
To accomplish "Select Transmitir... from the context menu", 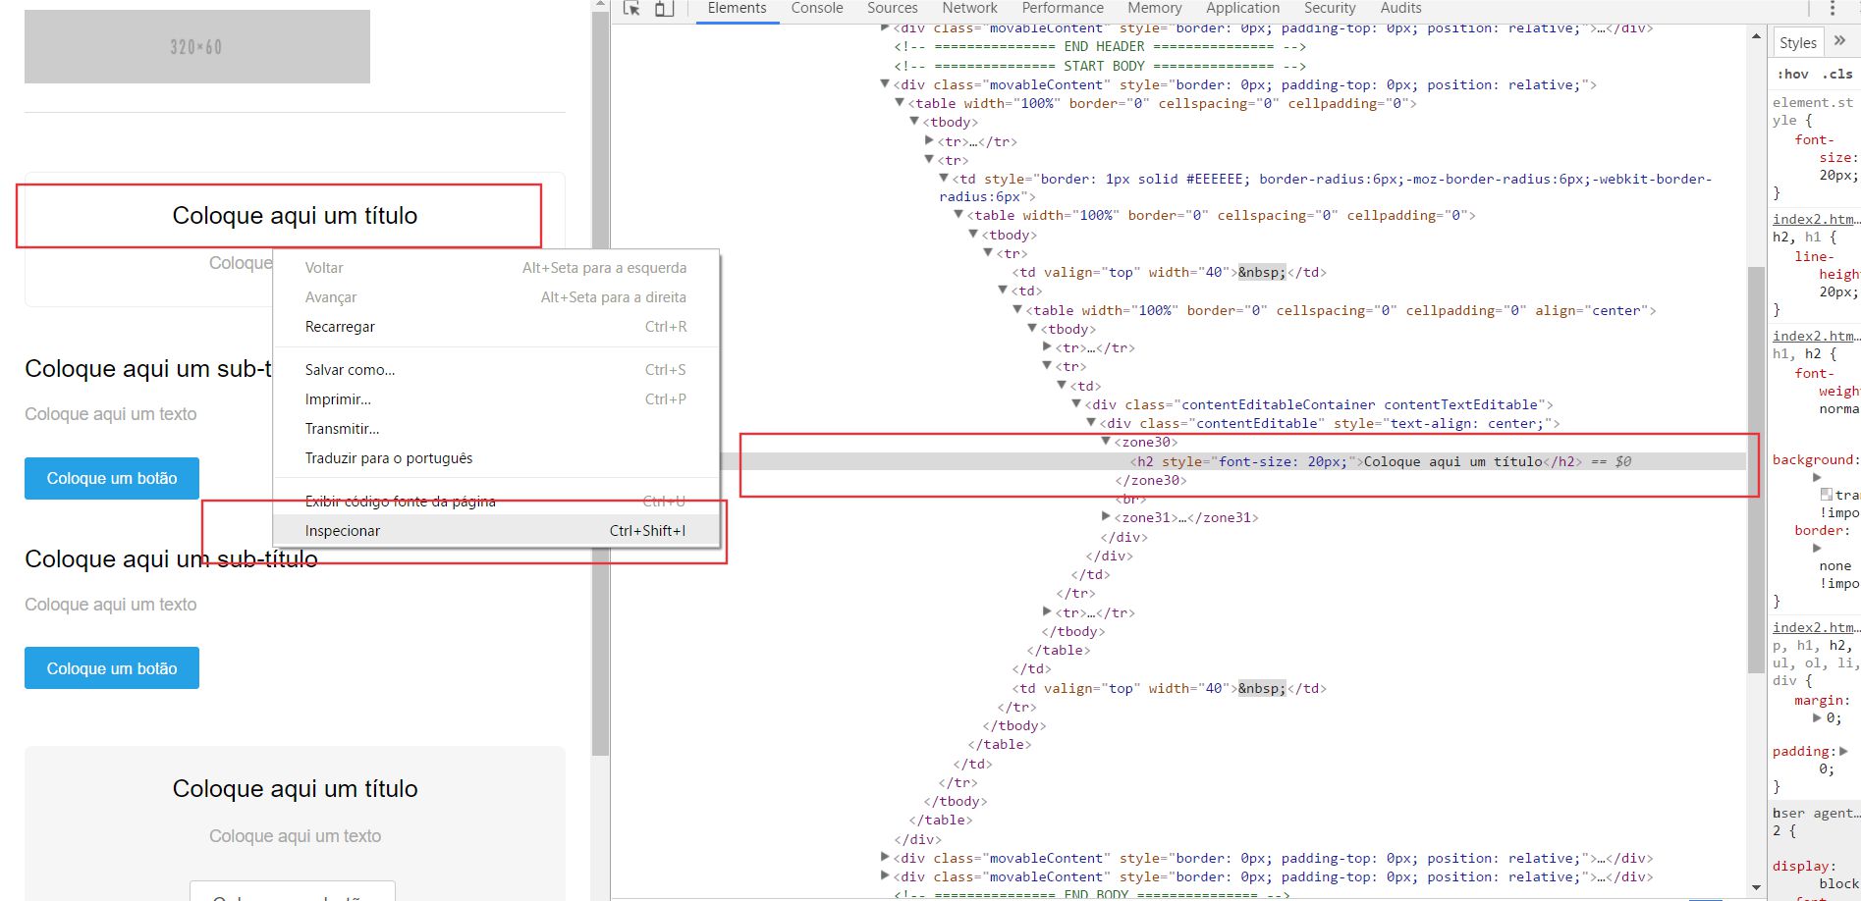I will coord(496,429).
